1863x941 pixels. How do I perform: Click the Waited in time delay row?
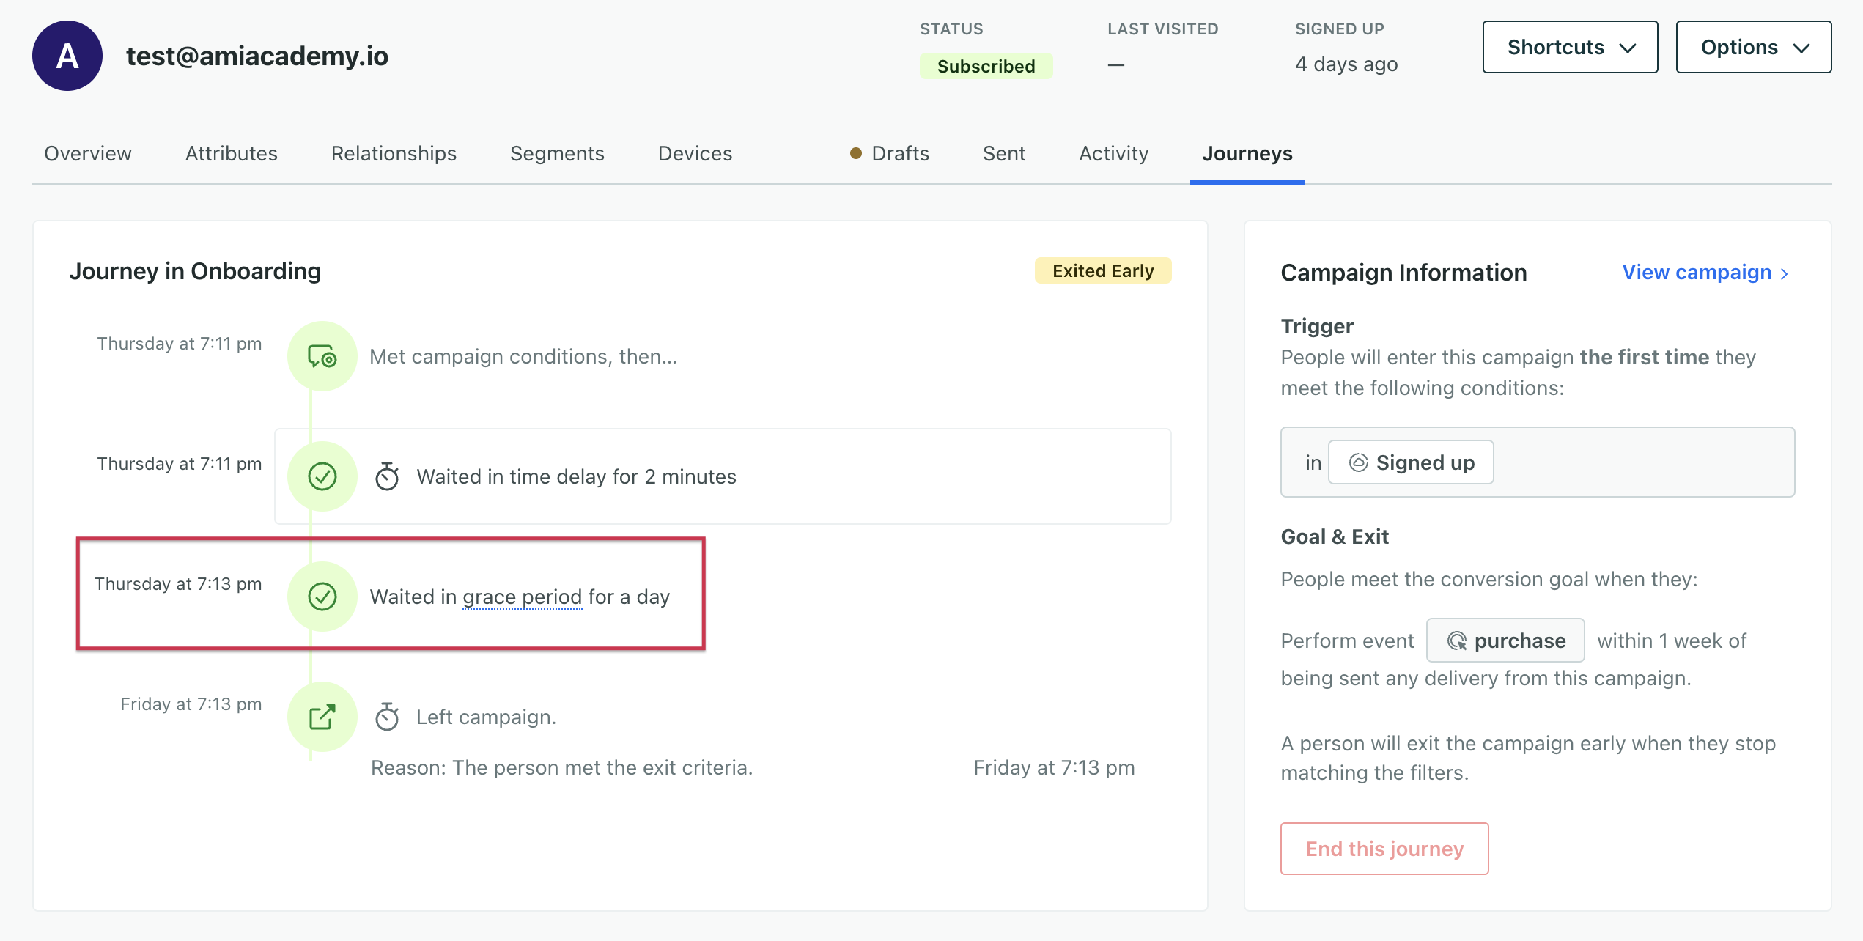[x=723, y=476]
